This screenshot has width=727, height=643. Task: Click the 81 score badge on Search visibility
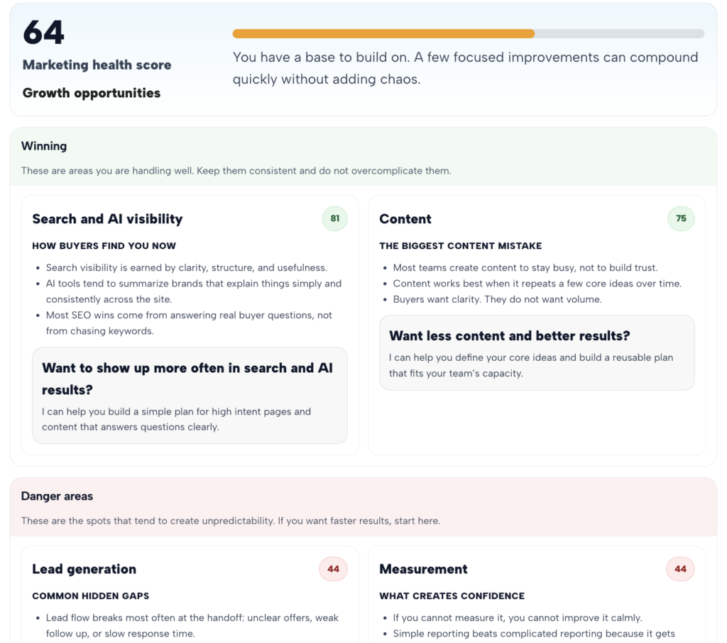coord(334,218)
